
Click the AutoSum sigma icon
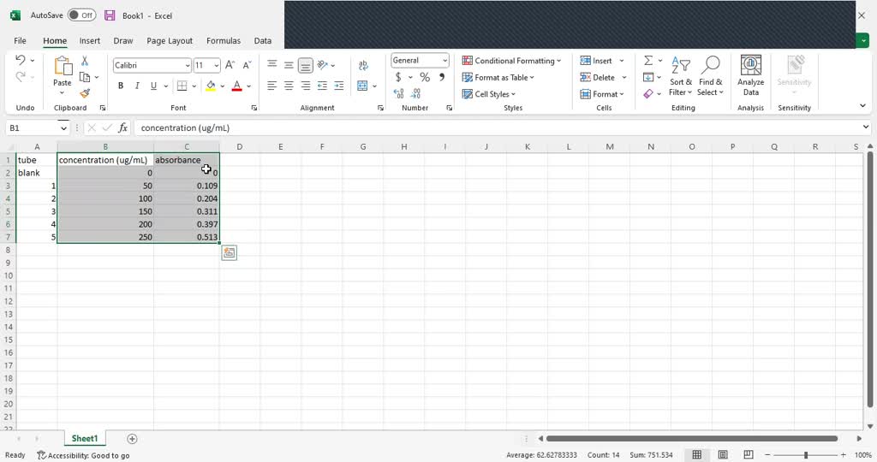point(648,61)
